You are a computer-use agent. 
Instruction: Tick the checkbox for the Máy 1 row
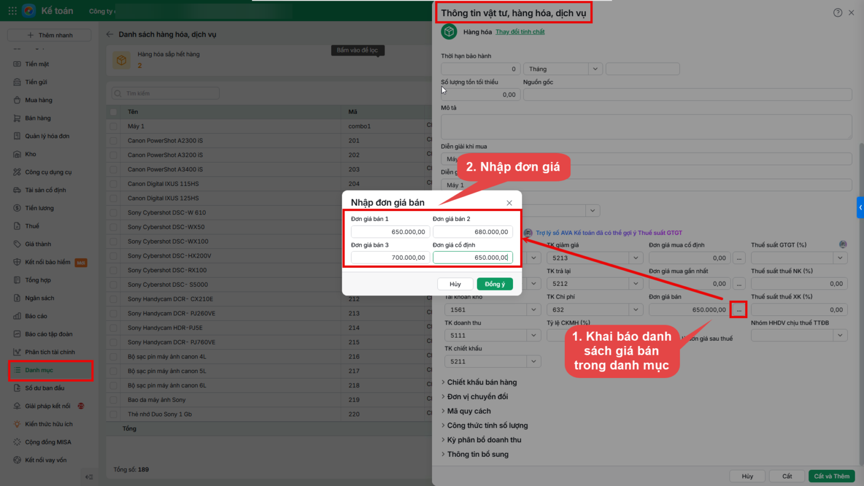pyautogui.click(x=113, y=126)
